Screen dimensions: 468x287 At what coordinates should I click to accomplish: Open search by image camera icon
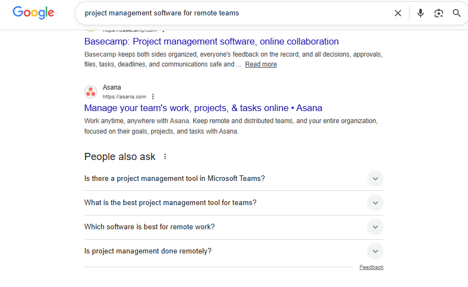pos(439,13)
